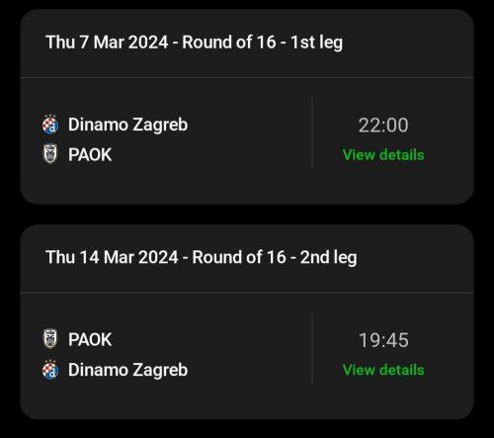Click Thu 14 Mar 2024 2nd leg header

202,257
